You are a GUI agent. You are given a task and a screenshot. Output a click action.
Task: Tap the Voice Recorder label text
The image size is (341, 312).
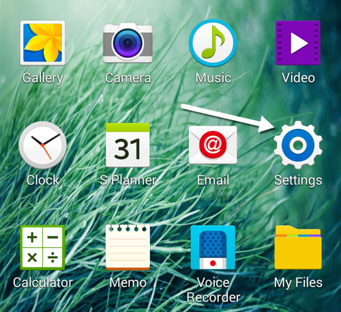(x=213, y=289)
